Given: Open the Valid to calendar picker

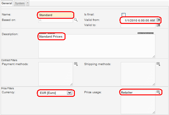Looking at the screenshot, I should pyautogui.click(x=158, y=25).
